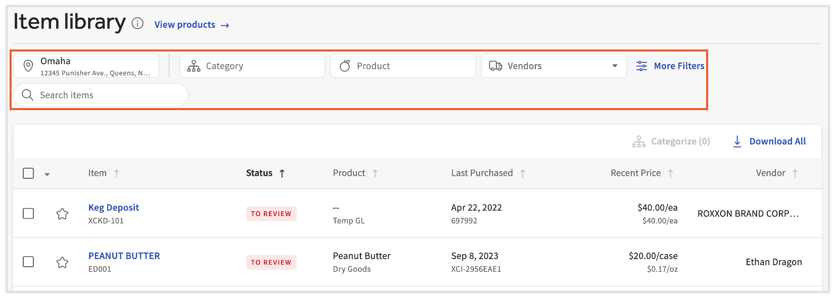Sort table by Vendor column header
This screenshot has width=834, height=299.
pyautogui.click(x=770, y=173)
